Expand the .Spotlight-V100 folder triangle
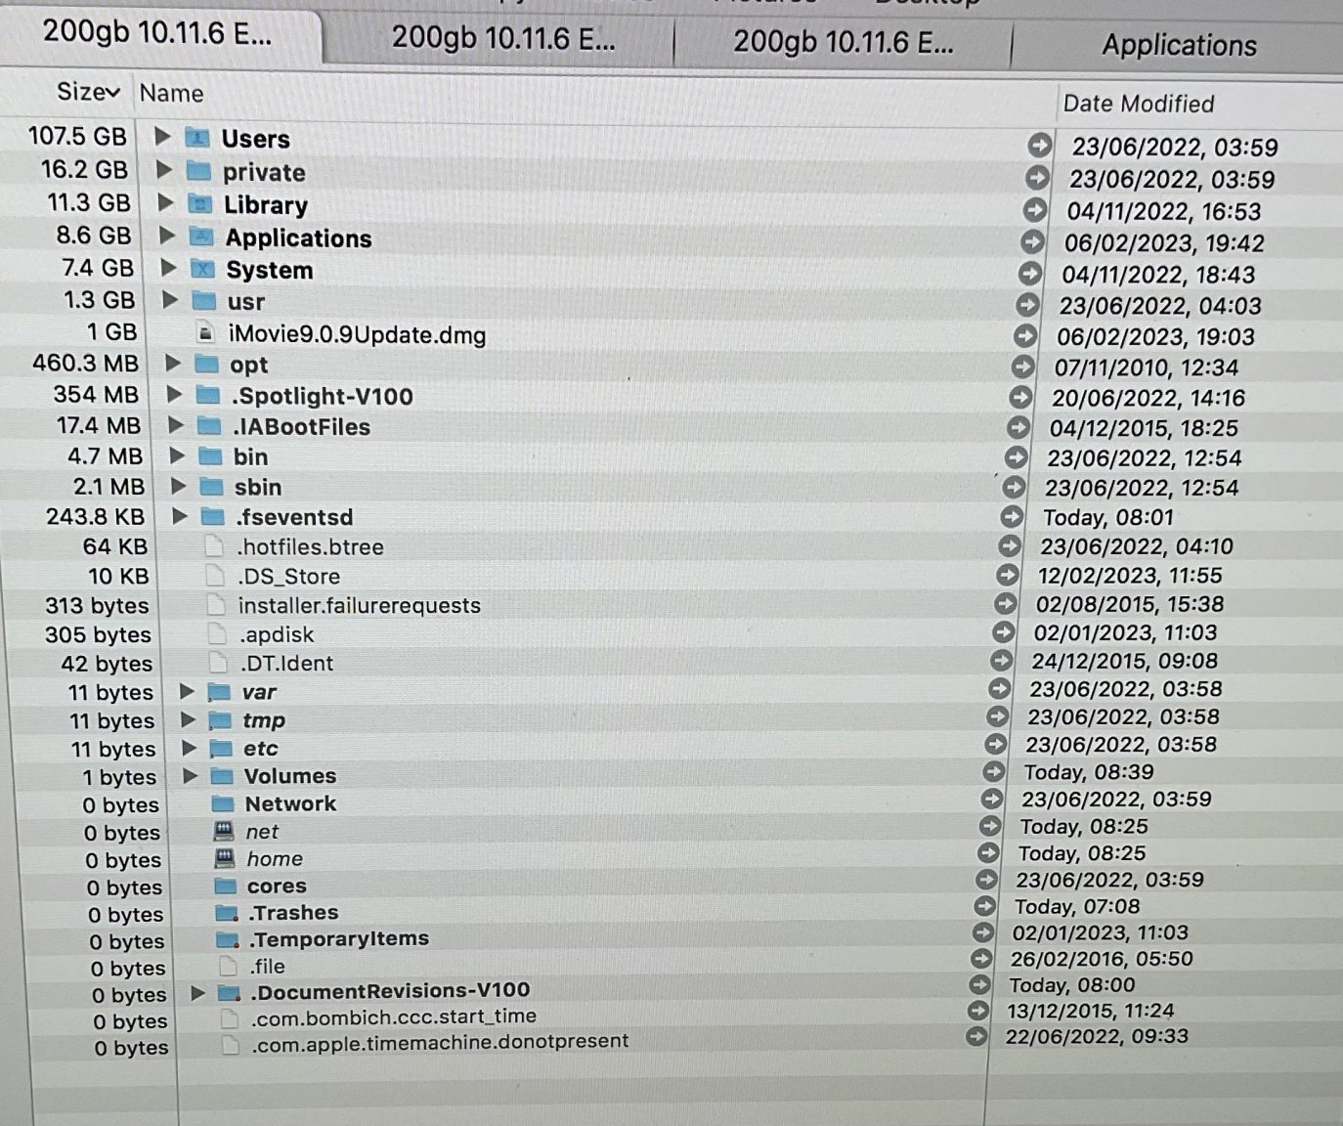 (174, 394)
